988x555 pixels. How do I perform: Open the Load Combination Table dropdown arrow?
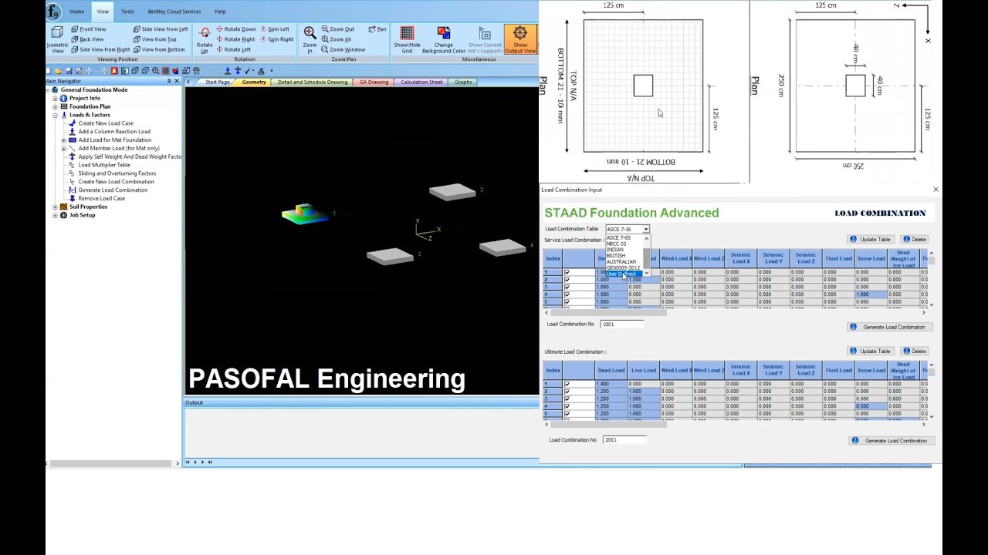pyautogui.click(x=646, y=229)
